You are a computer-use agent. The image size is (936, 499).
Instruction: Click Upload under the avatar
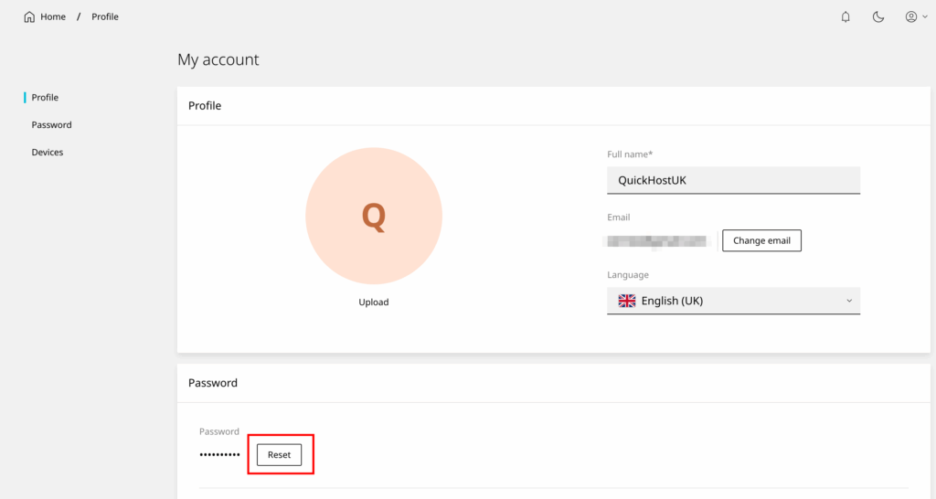[x=374, y=302]
